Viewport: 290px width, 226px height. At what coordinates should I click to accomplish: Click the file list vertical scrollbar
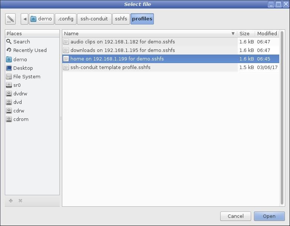pyautogui.click(x=282, y=118)
